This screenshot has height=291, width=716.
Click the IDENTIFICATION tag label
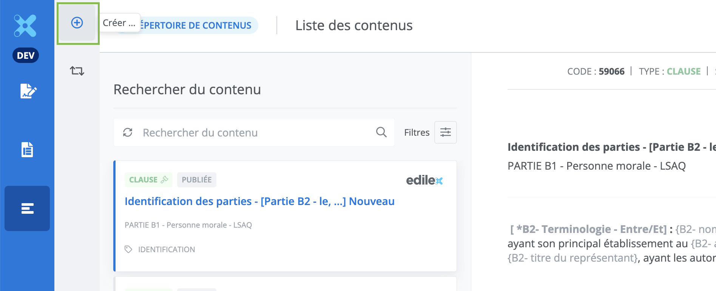[167, 249]
